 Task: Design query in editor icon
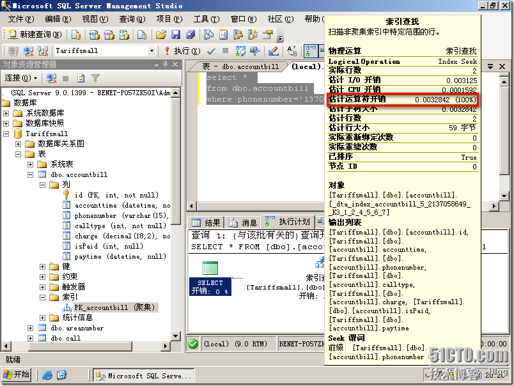click(274, 51)
